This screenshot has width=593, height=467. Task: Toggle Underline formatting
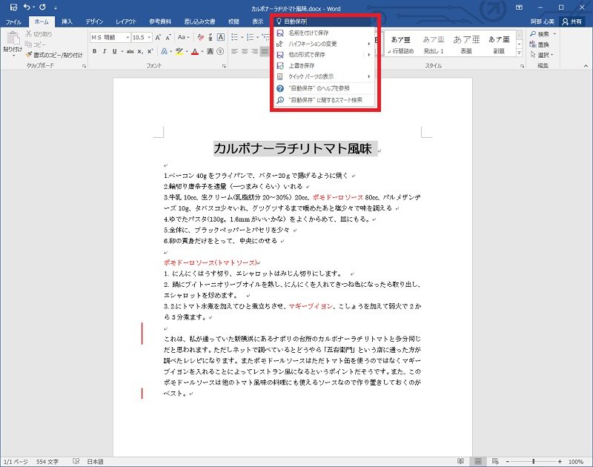click(114, 51)
